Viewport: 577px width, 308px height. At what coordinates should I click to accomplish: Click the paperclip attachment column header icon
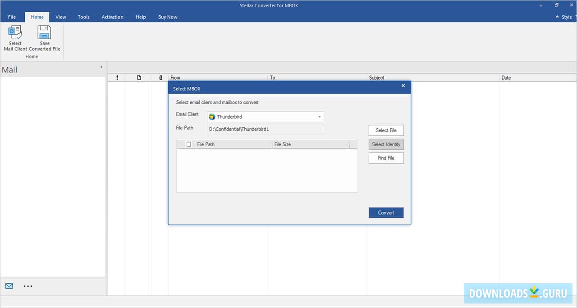[160, 77]
